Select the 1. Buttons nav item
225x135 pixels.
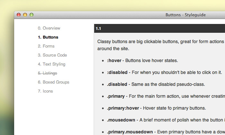[48, 37]
